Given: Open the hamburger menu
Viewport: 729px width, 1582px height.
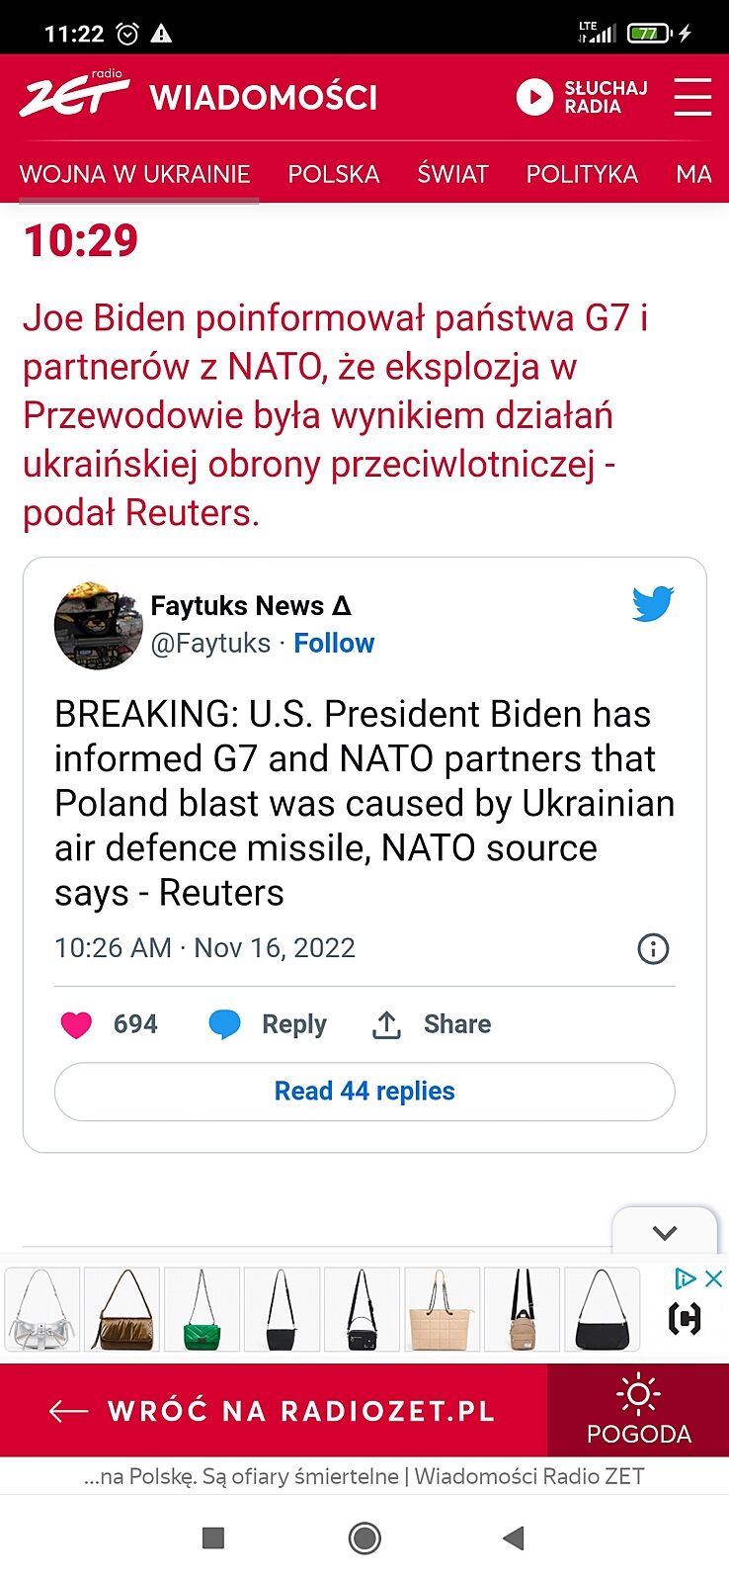Looking at the screenshot, I should (x=692, y=97).
